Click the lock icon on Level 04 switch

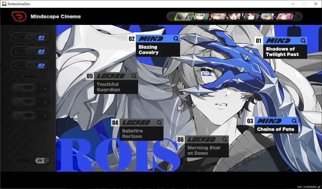click(45, 88)
